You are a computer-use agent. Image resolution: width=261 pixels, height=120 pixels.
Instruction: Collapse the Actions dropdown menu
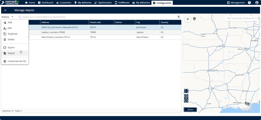(x=7, y=17)
